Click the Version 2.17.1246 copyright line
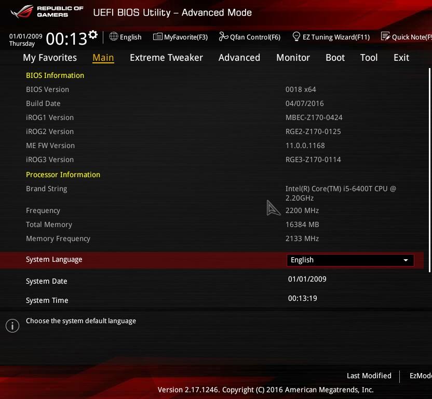The width and height of the screenshot is (432, 399). tap(266, 390)
